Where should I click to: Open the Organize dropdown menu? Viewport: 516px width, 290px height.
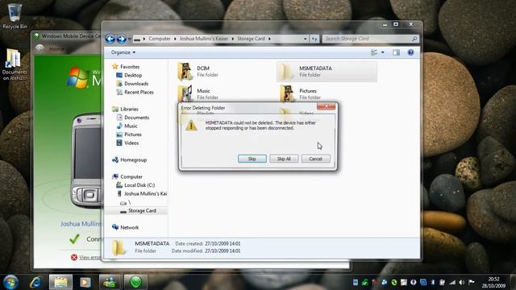click(123, 52)
